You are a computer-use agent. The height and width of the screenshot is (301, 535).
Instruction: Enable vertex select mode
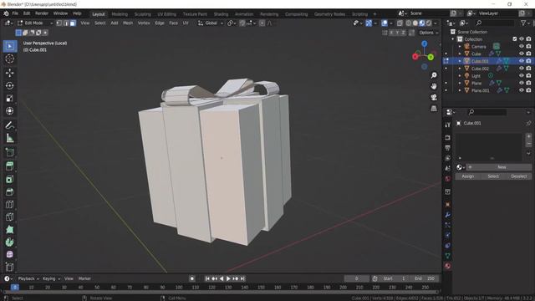click(x=59, y=23)
